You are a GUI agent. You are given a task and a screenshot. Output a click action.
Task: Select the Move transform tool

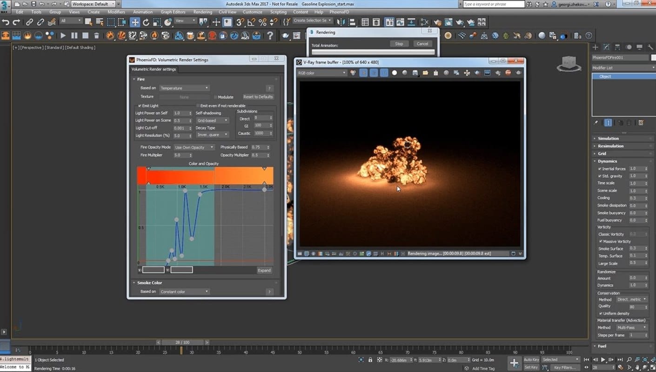[x=134, y=22]
